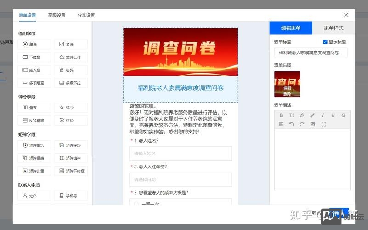
Task: Select the 尊敬的家属 intro paragraph
Action: (178, 119)
